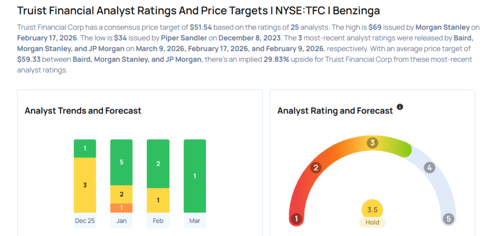The width and height of the screenshot is (498, 236).
Task: Select the Feb axis label
Action: 158,221
